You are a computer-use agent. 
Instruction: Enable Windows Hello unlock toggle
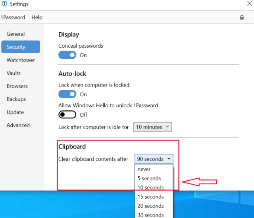[x=67, y=115]
